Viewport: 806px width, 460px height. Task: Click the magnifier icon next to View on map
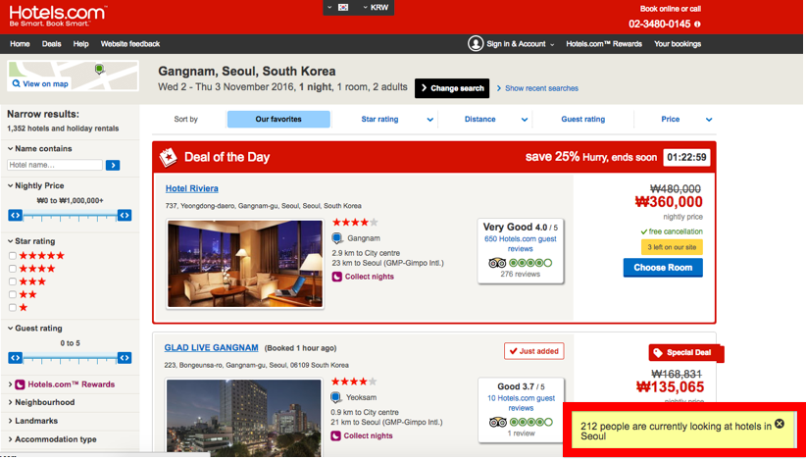pos(17,83)
